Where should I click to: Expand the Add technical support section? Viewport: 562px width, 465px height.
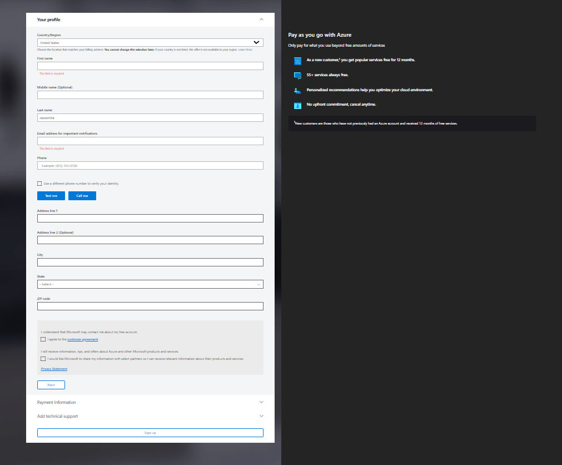pyautogui.click(x=150, y=416)
